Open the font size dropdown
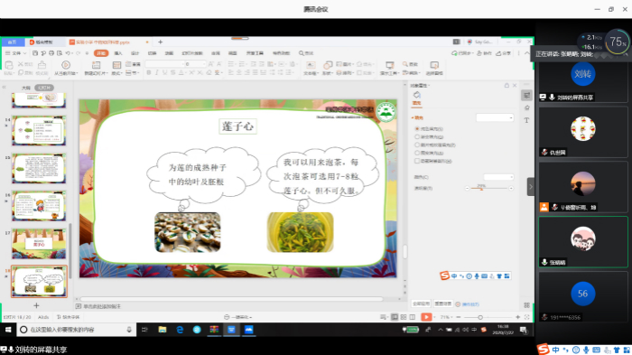The image size is (632, 355). pyautogui.click(x=196, y=64)
